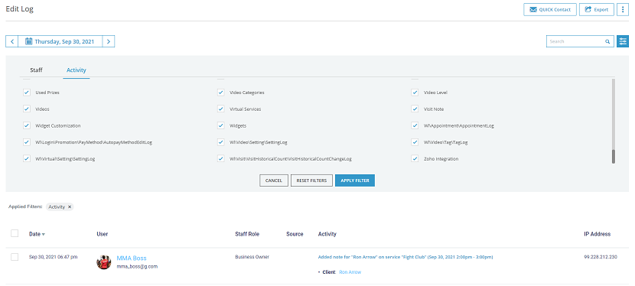The width and height of the screenshot is (635, 286).
Task: Click APPLY FILTER button
Action: pyautogui.click(x=355, y=180)
